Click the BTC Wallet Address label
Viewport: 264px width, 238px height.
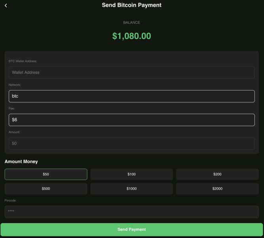pos(23,61)
